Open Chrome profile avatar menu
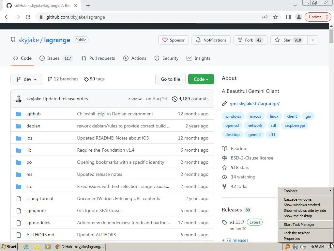 pyautogui.click(x=299, y=17)
